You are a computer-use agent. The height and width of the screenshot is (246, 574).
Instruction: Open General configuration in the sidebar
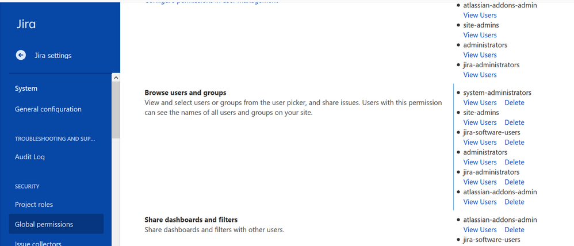click(x=48, y=109)
